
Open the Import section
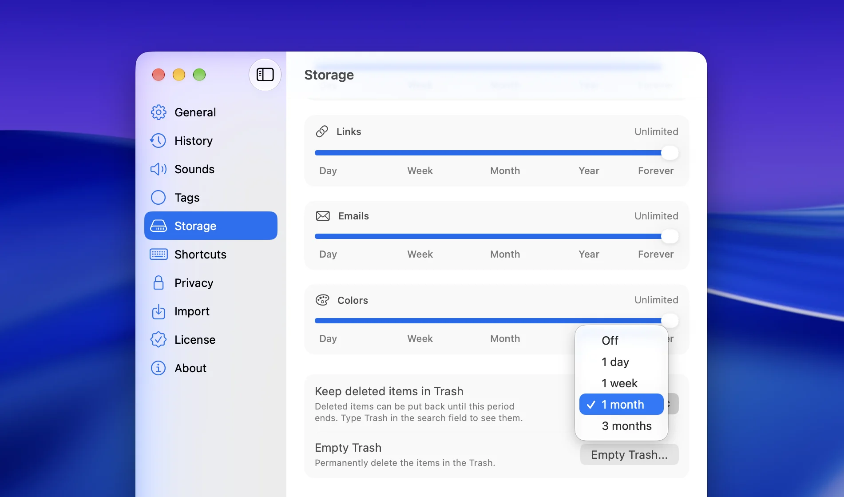pyautogui.click(x=211, y=311)
